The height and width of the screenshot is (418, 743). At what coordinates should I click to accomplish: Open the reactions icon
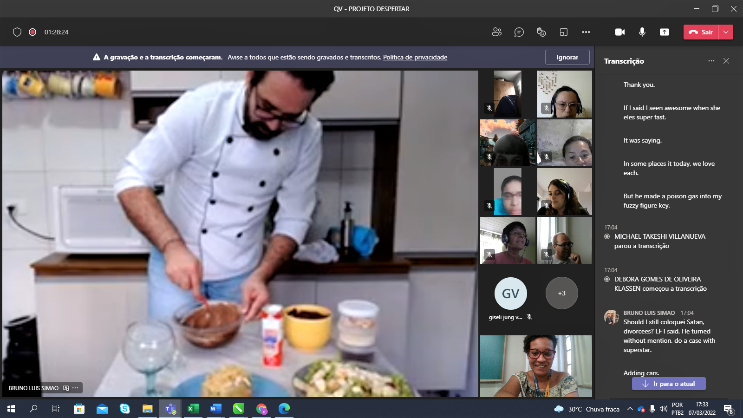tap(541, 32)
